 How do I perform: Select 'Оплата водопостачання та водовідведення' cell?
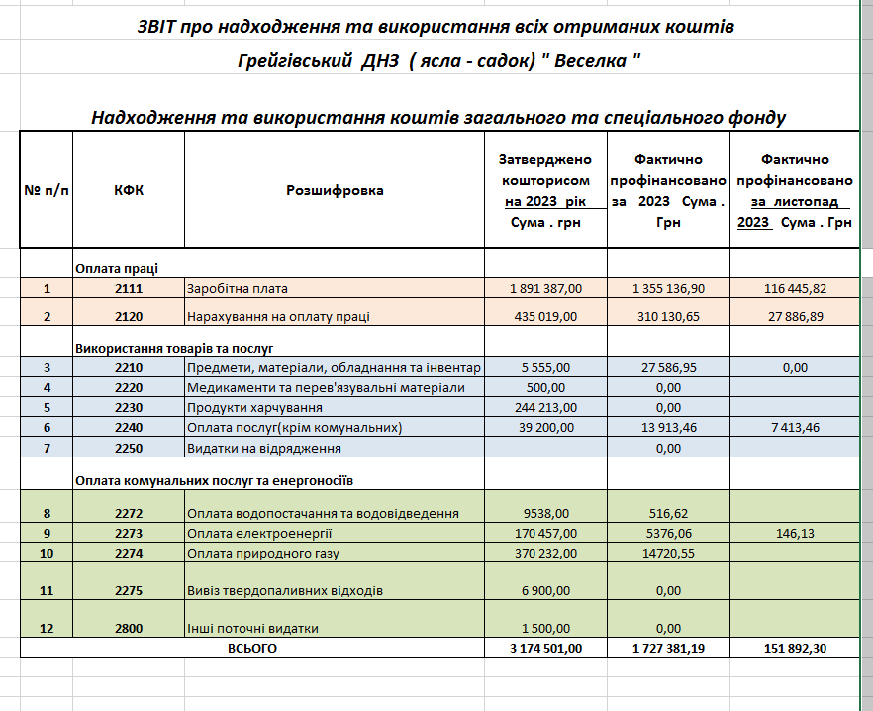tap(335, 506)
